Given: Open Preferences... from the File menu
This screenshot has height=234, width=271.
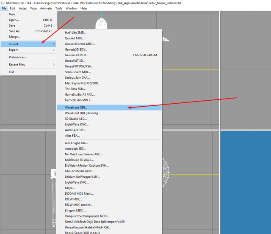Looking at the screenshot, I should [28, 57].
